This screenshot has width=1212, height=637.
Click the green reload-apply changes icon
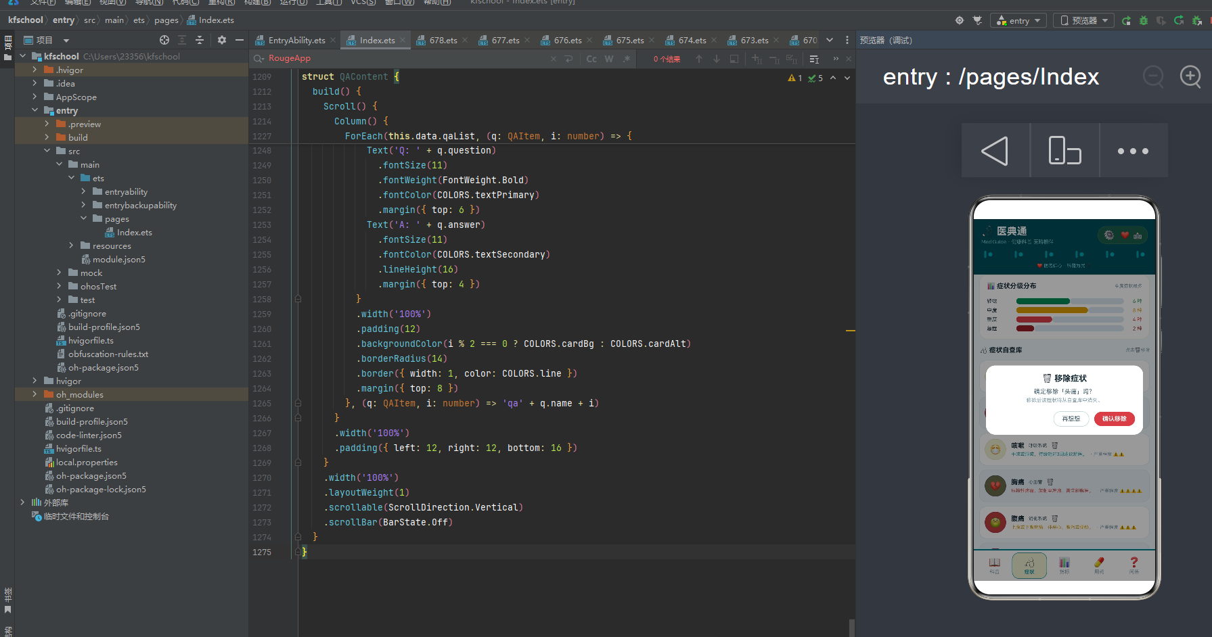tap(1179, 20)
